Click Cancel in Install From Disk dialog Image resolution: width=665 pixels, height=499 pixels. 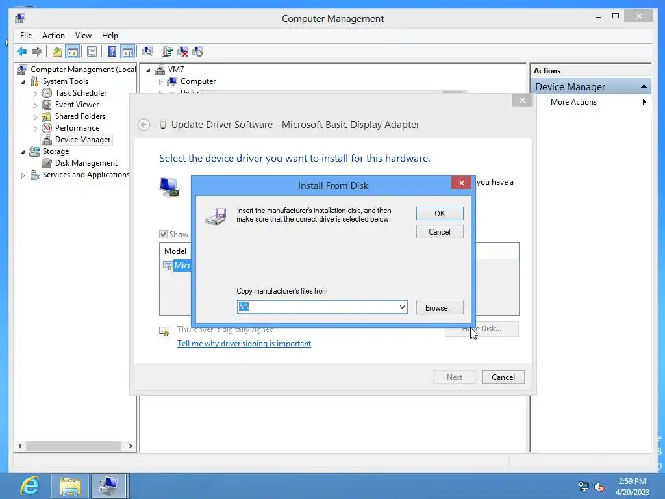pyautogui.click(x=440, y=232)
